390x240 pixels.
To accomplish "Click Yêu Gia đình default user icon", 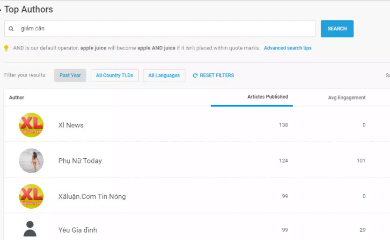I will click(x=30, y=229).
